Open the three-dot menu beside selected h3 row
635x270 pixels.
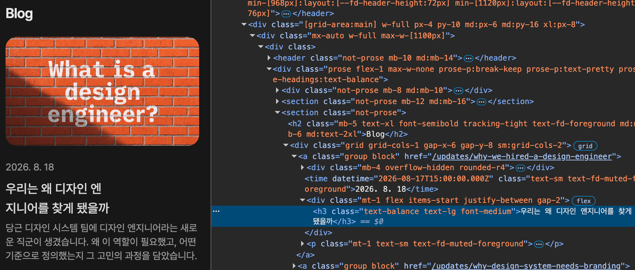coord(216,211)
